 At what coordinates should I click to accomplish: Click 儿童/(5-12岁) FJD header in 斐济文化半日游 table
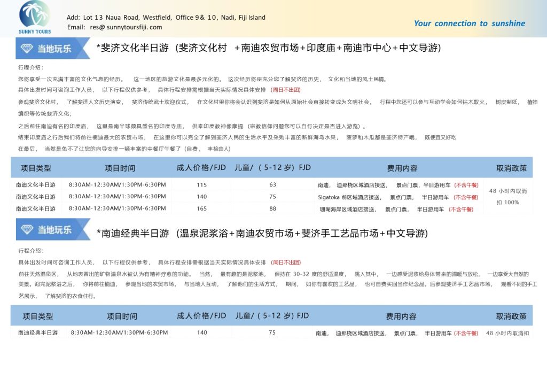[272, 167]
